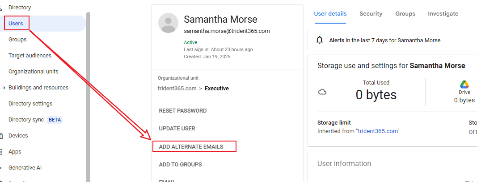Select Users in the Directory sidebar
Image resolution: width=477 pixels, height=182 pixels.
coord(16,24)
